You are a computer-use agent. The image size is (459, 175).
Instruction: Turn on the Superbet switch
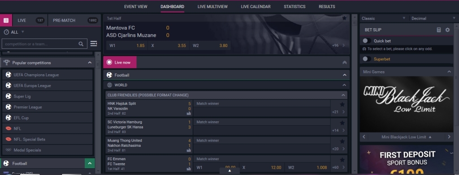[x=367, y=59]
